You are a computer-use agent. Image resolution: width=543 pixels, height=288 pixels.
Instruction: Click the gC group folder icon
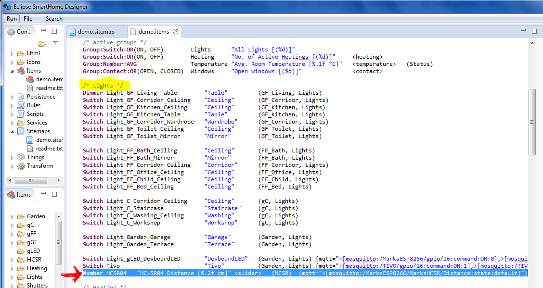point(21,225)
